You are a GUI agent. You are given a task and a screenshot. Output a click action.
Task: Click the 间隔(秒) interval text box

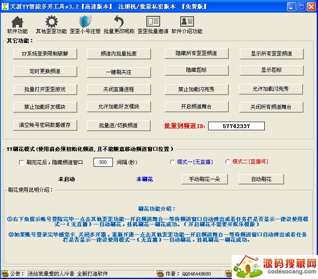pyautogui.click(x=103, y=162)
